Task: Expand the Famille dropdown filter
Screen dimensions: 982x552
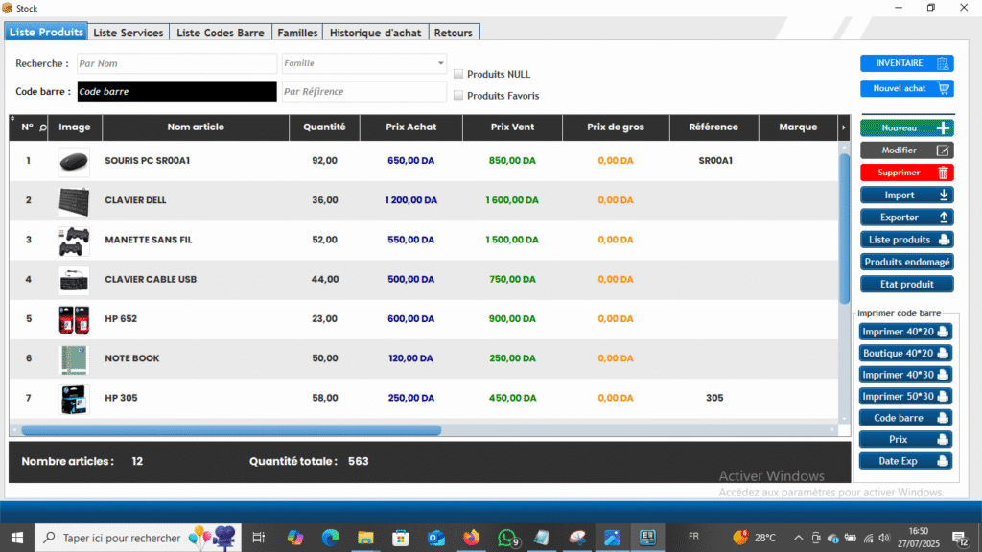Action: click(x=441, y=63)
